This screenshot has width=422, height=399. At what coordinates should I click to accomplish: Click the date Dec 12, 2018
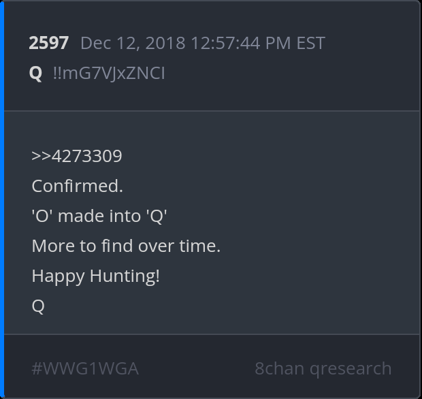coord(133,43)
